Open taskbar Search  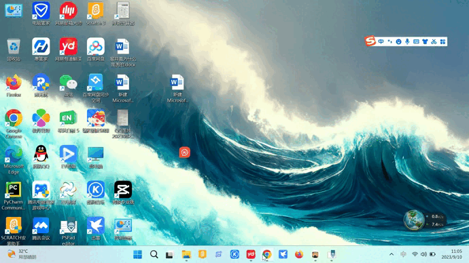(154, 254)
